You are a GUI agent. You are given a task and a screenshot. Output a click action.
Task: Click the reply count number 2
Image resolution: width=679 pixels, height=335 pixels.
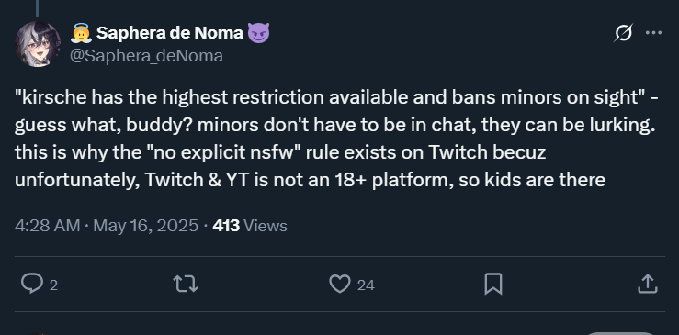click(53, 285)
